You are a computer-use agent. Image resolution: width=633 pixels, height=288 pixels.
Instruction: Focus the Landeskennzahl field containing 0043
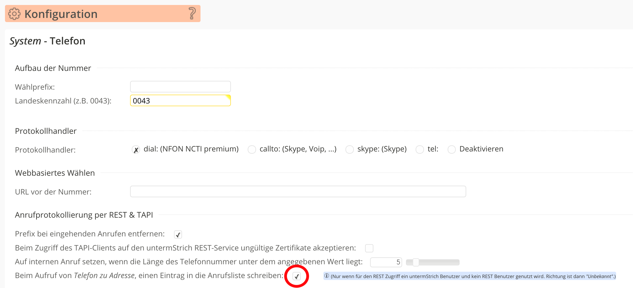coord(180,101)
